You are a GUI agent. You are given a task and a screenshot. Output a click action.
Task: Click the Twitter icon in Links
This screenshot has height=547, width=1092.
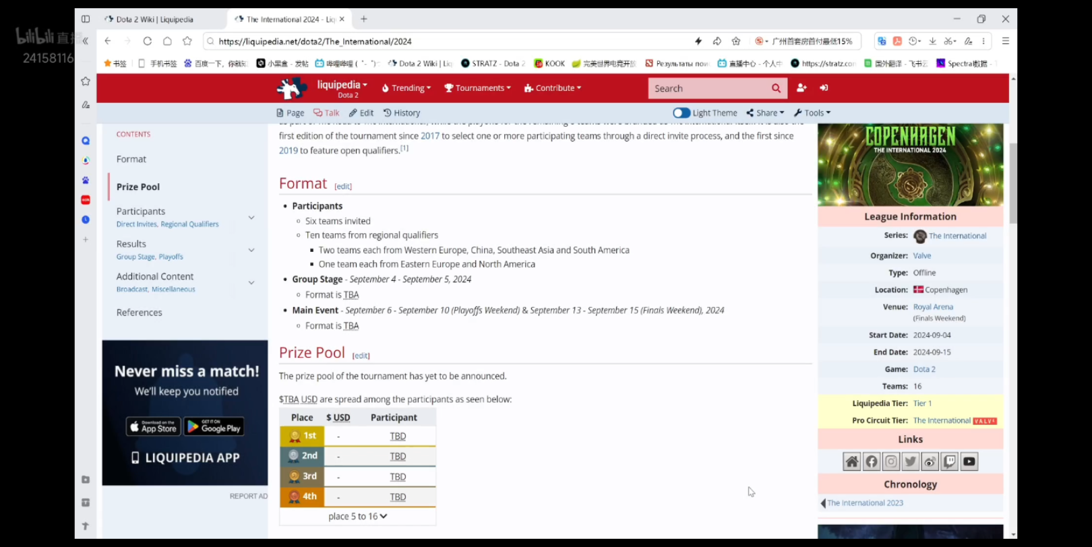(x=911, y=461)
